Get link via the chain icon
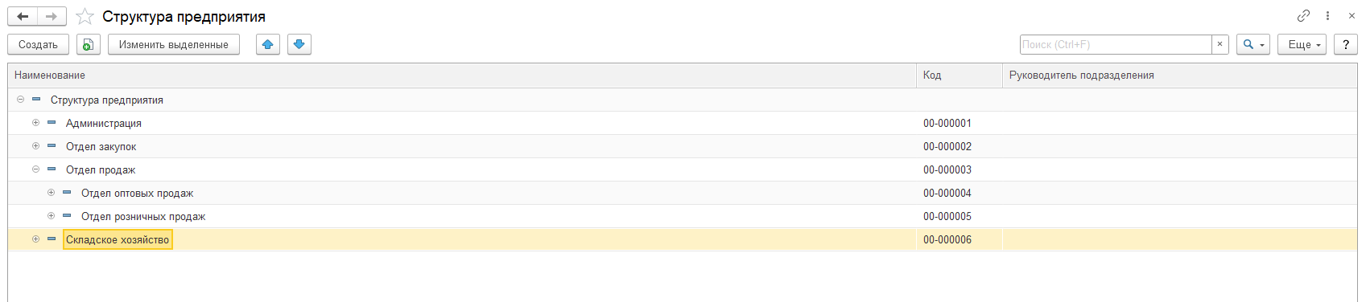 coord(1303,16)
